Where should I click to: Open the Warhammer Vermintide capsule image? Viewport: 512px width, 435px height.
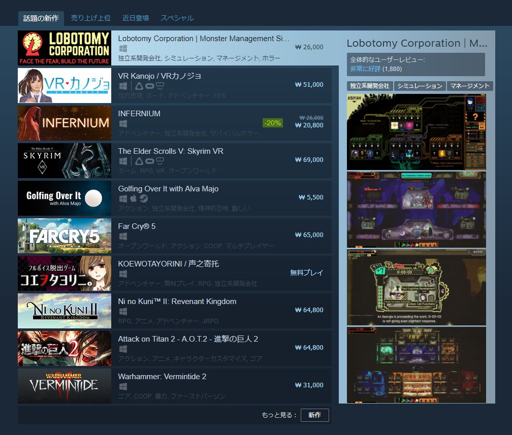pyautogui.click(x=65, y=386)
